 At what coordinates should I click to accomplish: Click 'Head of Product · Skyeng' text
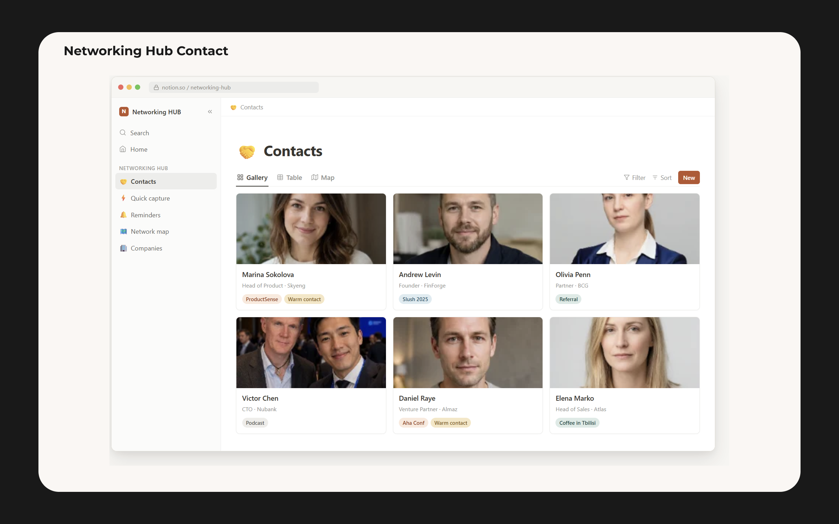coord(273,285)
